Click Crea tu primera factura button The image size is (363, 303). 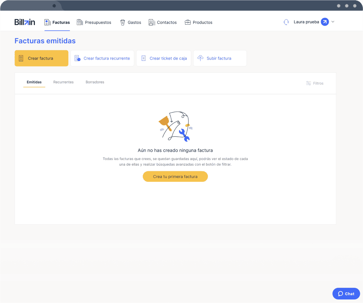175,177
